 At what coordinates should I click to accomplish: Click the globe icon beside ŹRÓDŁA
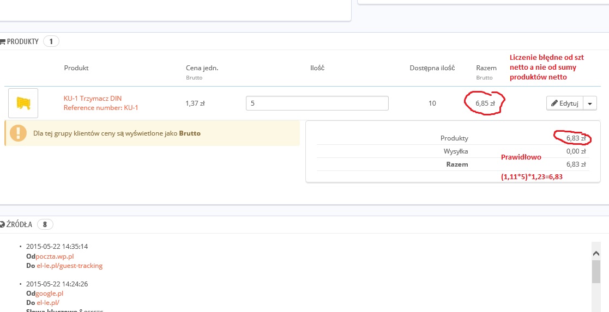click(x=2, y=224)
